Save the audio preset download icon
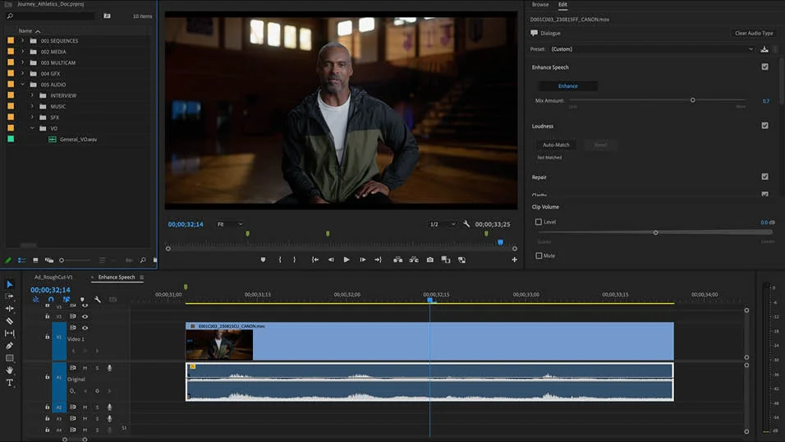This screenshot has width=785, height=442. tap(764, 49)
